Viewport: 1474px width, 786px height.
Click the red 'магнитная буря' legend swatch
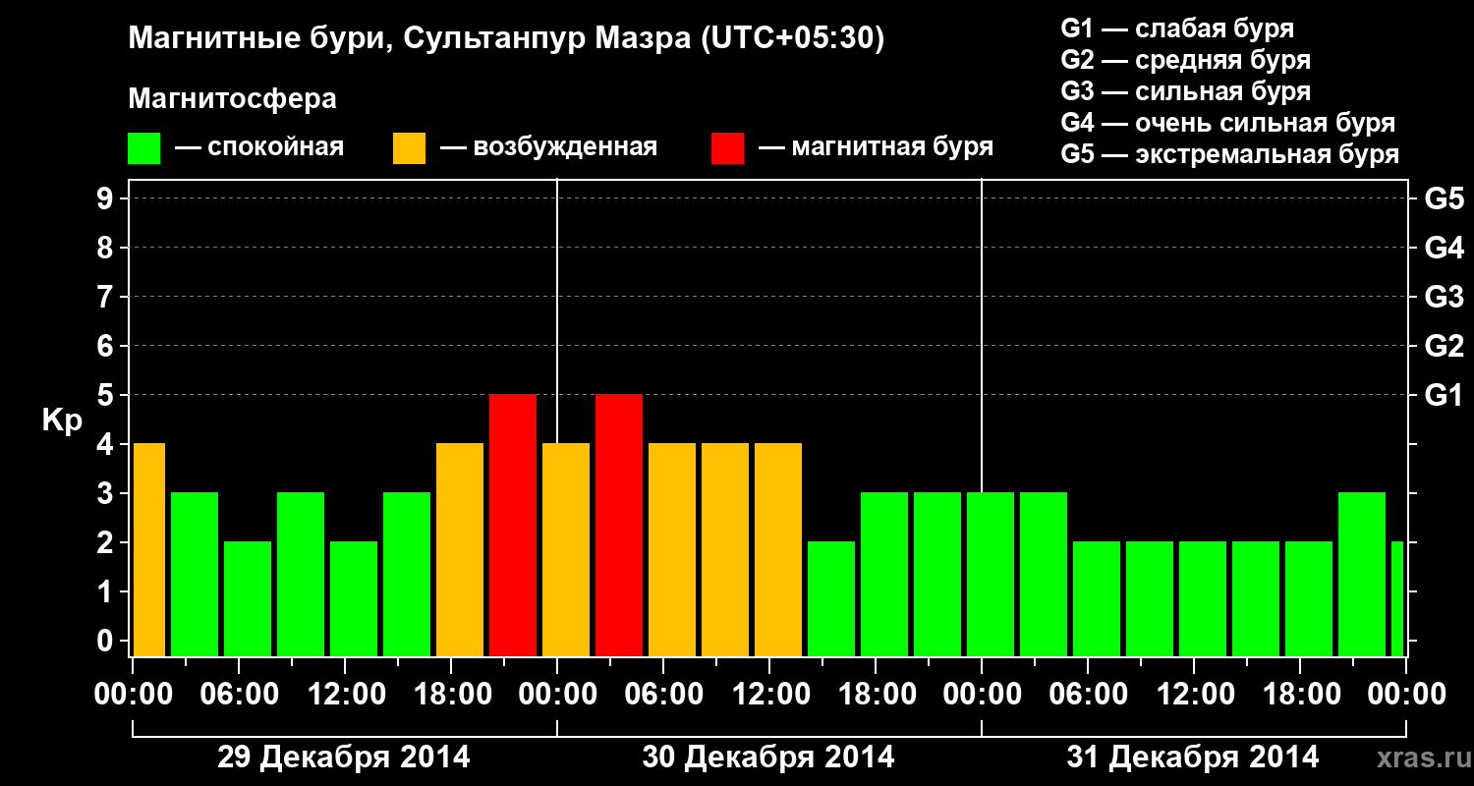coord(727,148)
